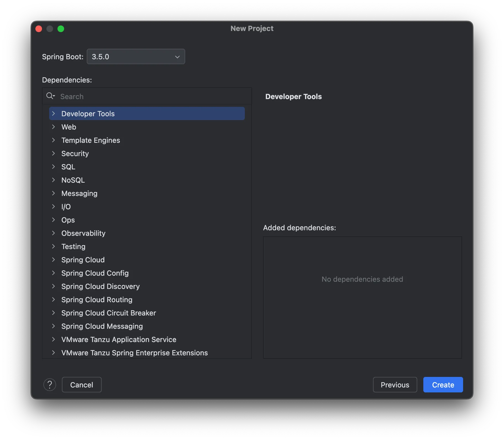
Task: Click the green zoom window button
Action: [61, 29]
